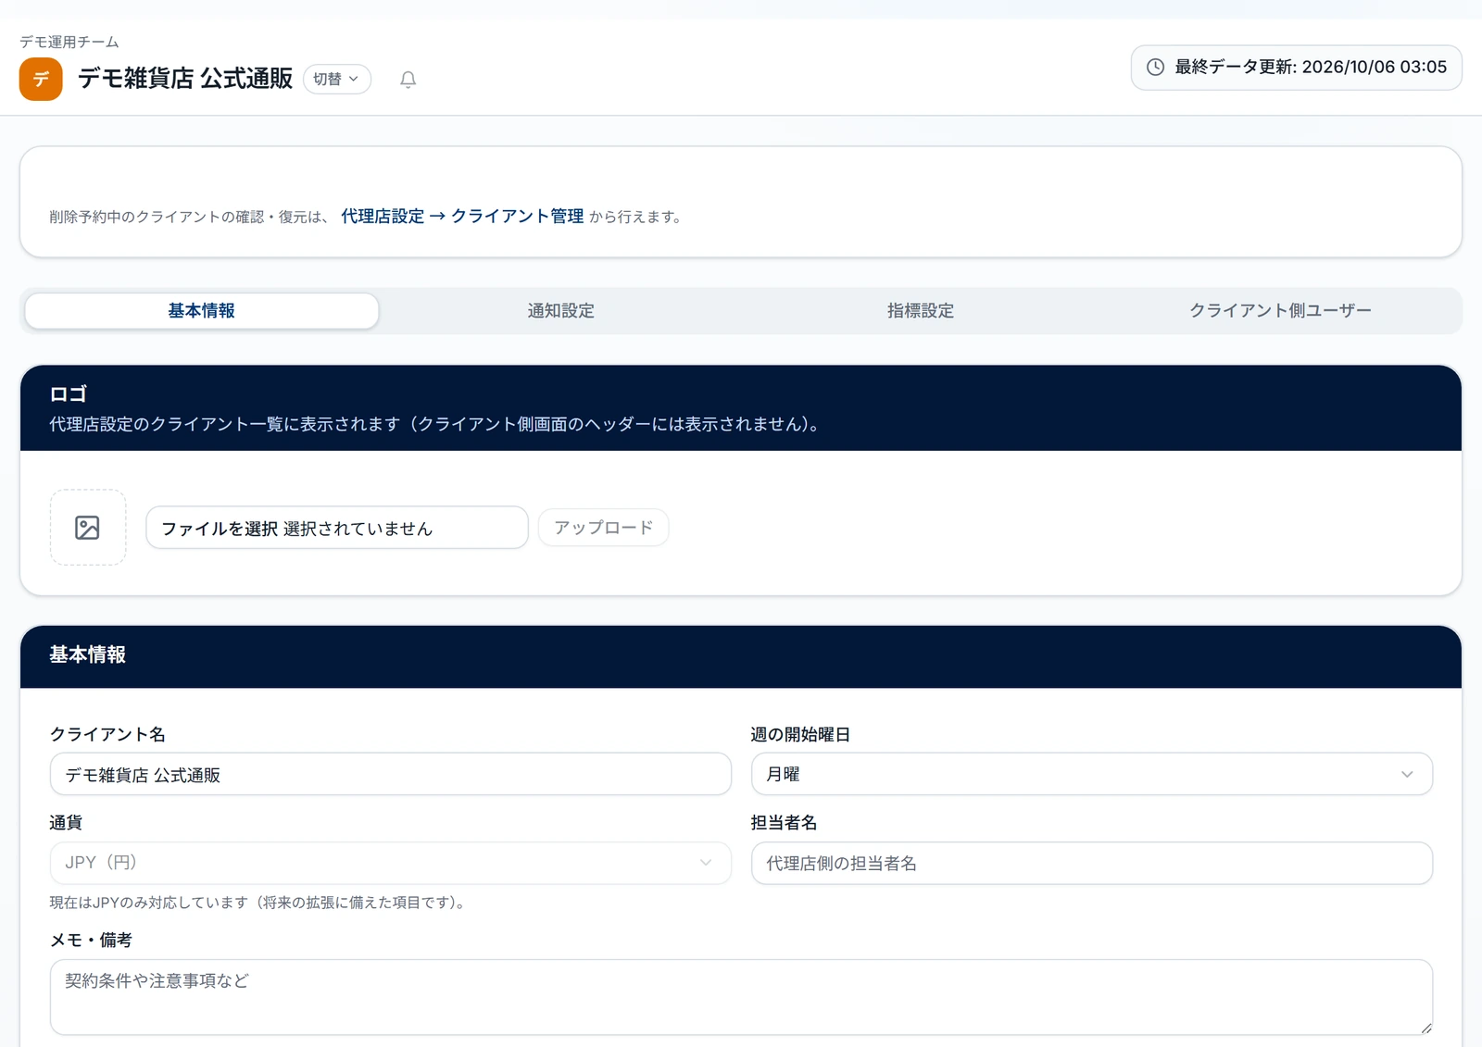
Task: Click the アップロード button
Action: 604,528
